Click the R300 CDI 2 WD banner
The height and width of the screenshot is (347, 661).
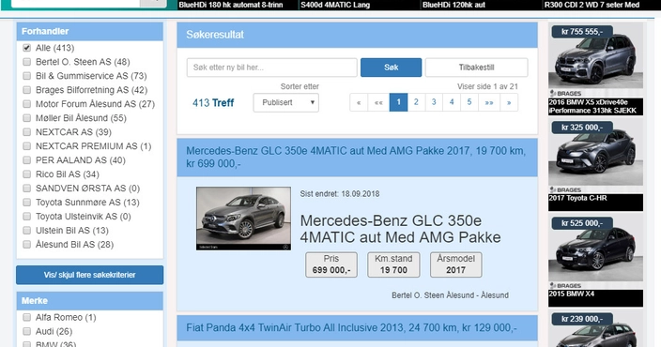(592, 5)
